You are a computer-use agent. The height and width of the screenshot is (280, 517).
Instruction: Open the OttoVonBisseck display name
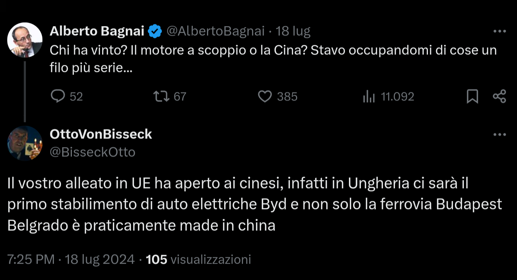pos(101,134)
